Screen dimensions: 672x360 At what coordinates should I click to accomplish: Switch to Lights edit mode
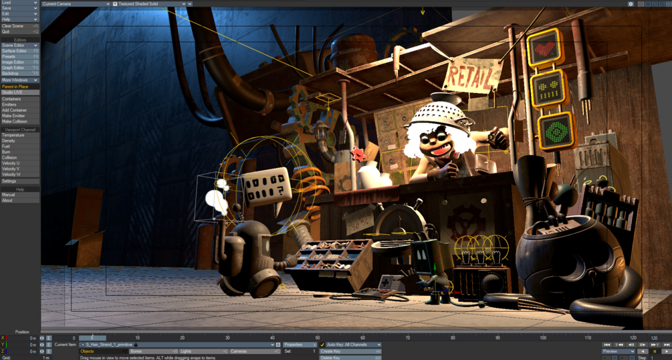[x=203, y=351]
